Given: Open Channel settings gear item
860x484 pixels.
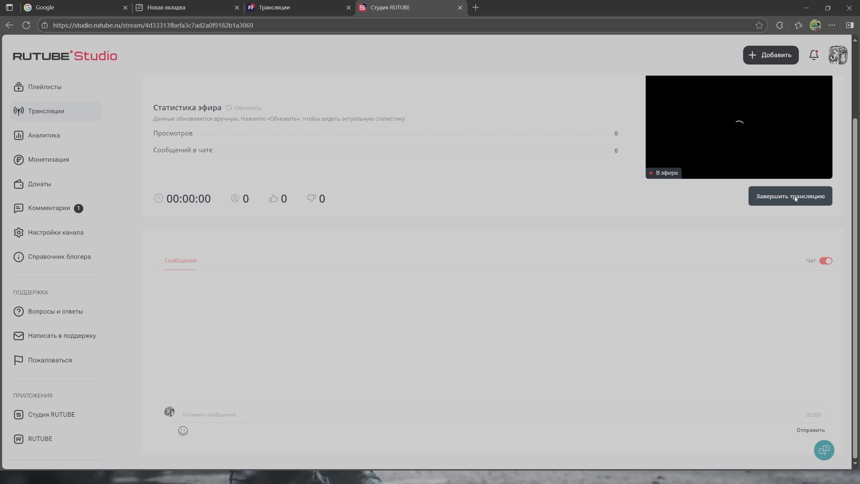Looking at the screenshot, I should point(55,232).
